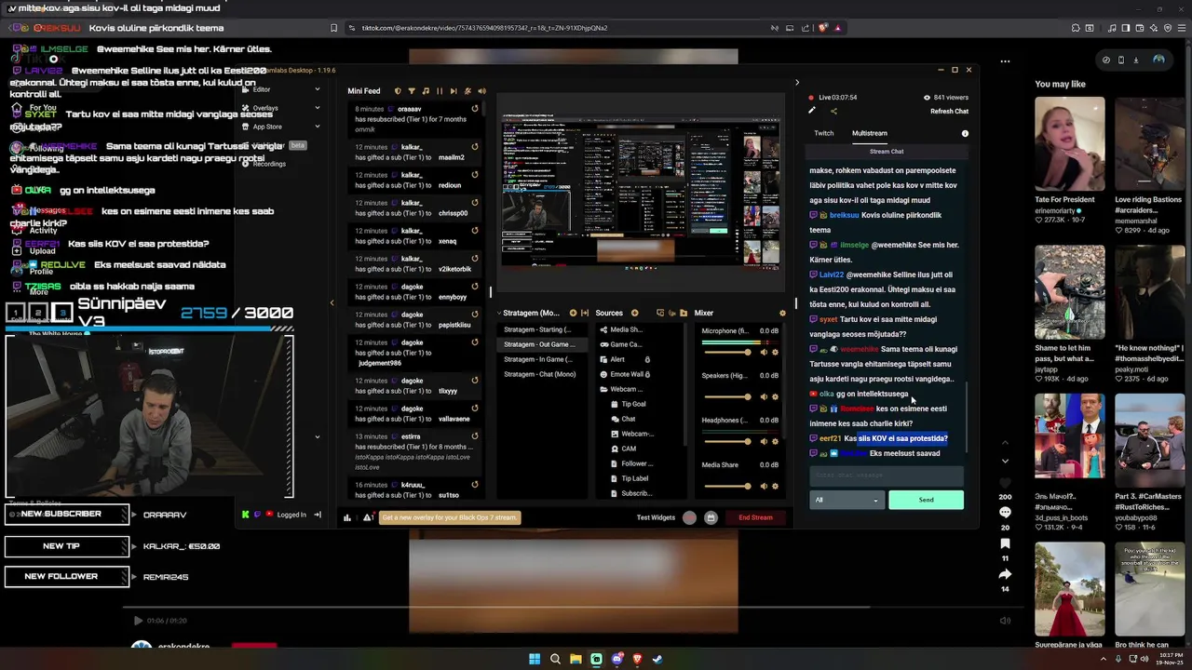This screenshot has height=670, width=1192.
Task: Click the chat message input field
Action: [x=887, y=476]
